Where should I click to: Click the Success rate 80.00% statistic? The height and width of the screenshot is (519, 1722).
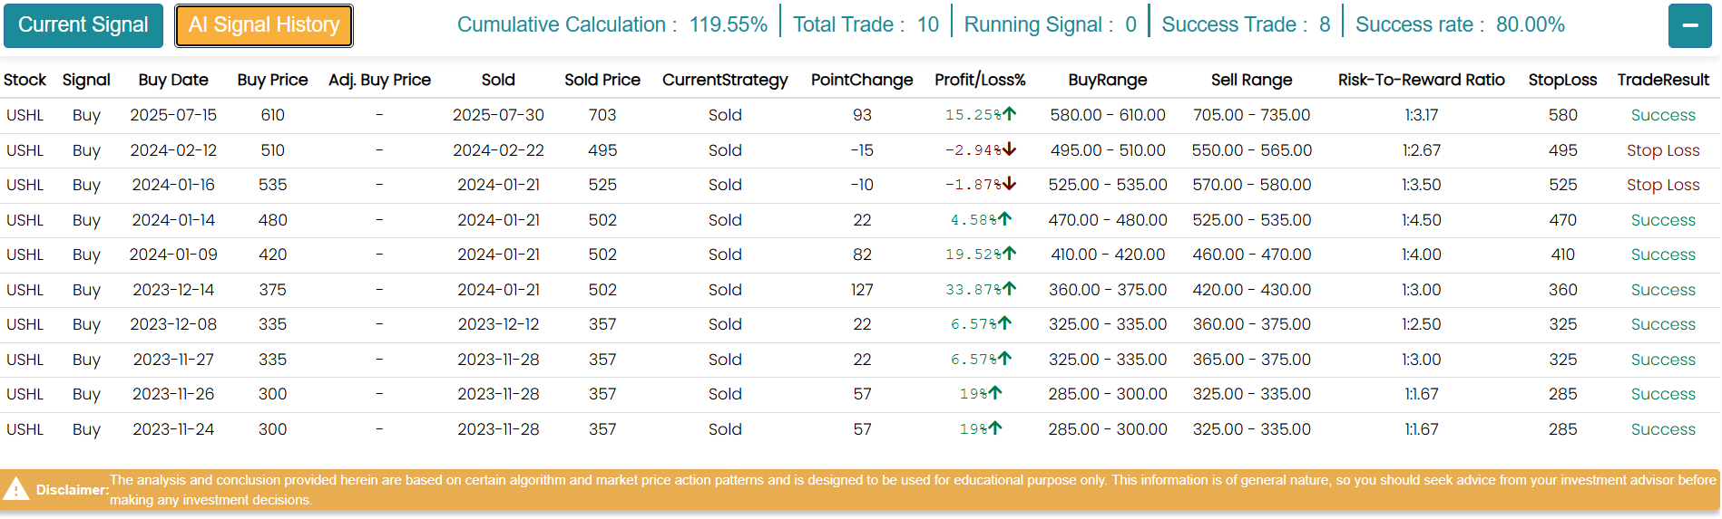click(1459, 25)
